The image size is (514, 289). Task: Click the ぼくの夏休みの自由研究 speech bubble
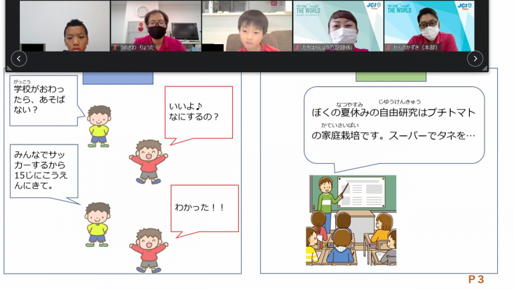(394, 123)
